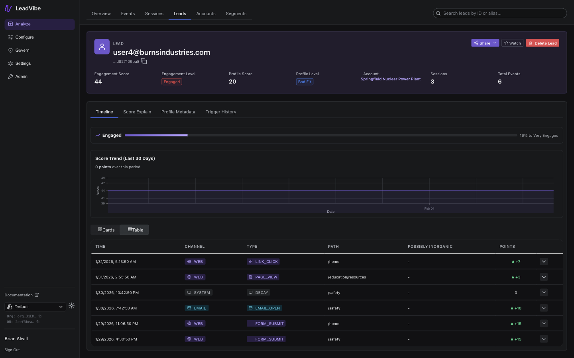This screenshot has width=574, height=358.
Task: Open Settings via the gear icon
Action: (x=10, y=63)
